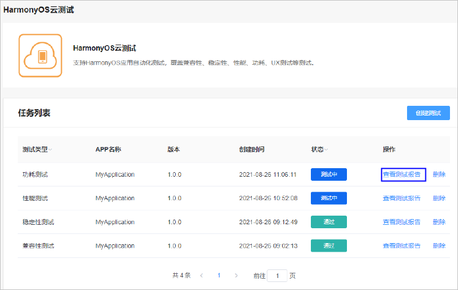
Task: Delete the 功耗测试 task
Action: tap(439, 174)
